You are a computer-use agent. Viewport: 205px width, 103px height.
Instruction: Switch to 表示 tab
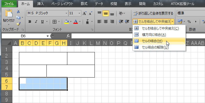pyautogui.click(x=128, y=4)
